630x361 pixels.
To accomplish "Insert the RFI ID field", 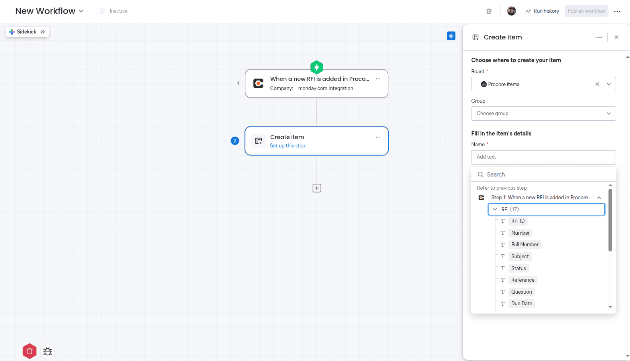I will click(518, 221).
